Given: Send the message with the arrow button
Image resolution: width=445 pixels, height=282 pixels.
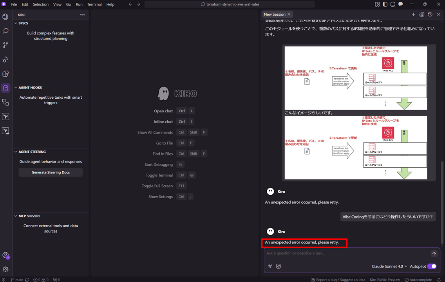Looking at the screenshot, I should [x=434, y=254].
